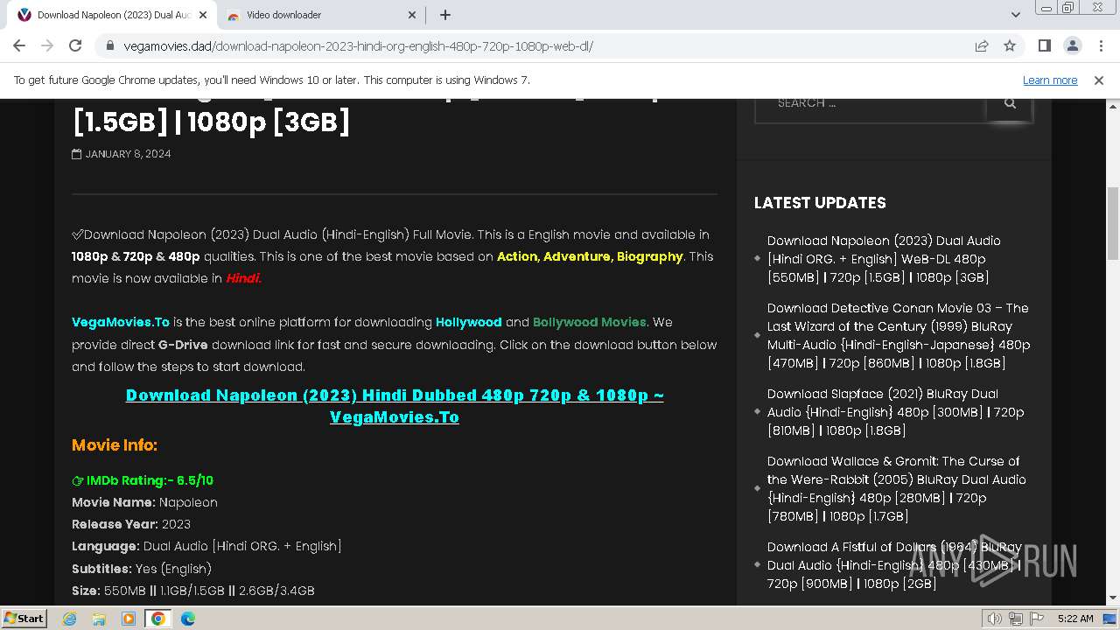Viewport: 1120px width, 630px height.
Task: Open the Windows Start menu
Action: [x=24, y=618]
